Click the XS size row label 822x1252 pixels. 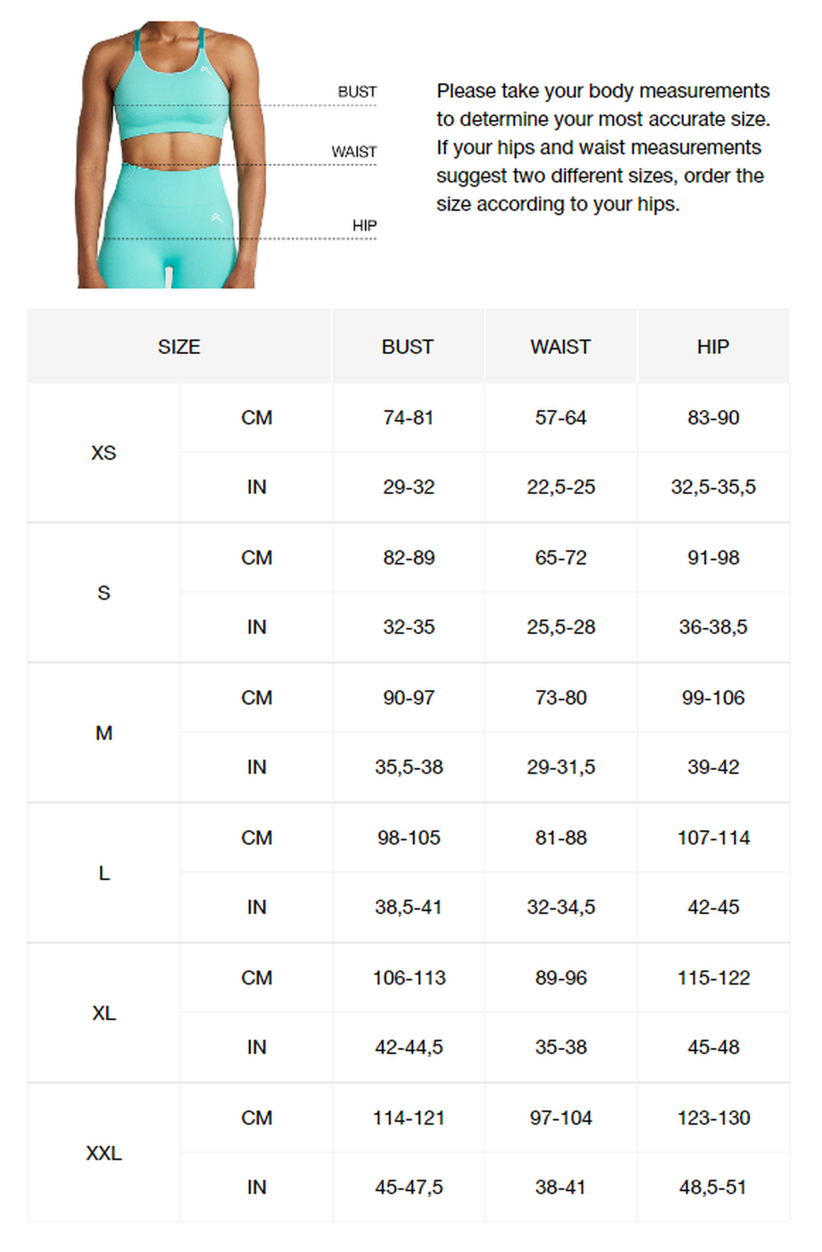(x=103, y=453)
